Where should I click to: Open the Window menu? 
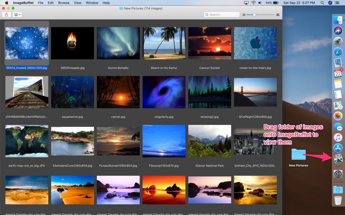pos(92,3)
